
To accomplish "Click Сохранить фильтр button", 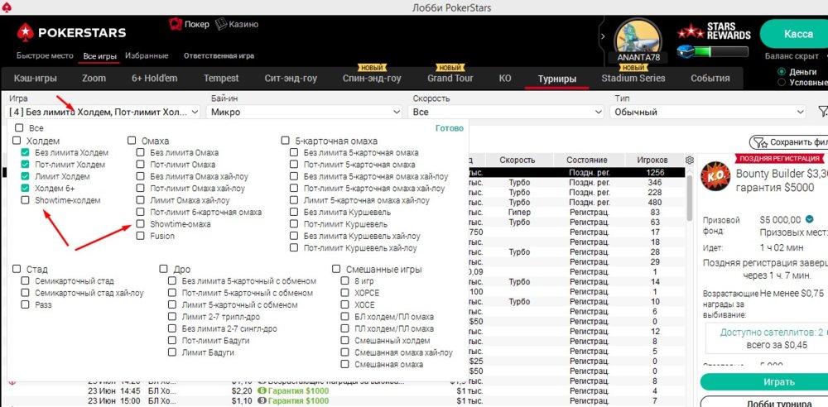I will (789, 142).
